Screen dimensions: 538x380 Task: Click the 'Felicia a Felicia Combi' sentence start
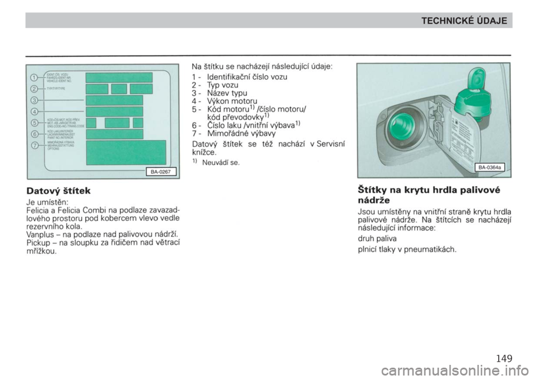point(103,210)
